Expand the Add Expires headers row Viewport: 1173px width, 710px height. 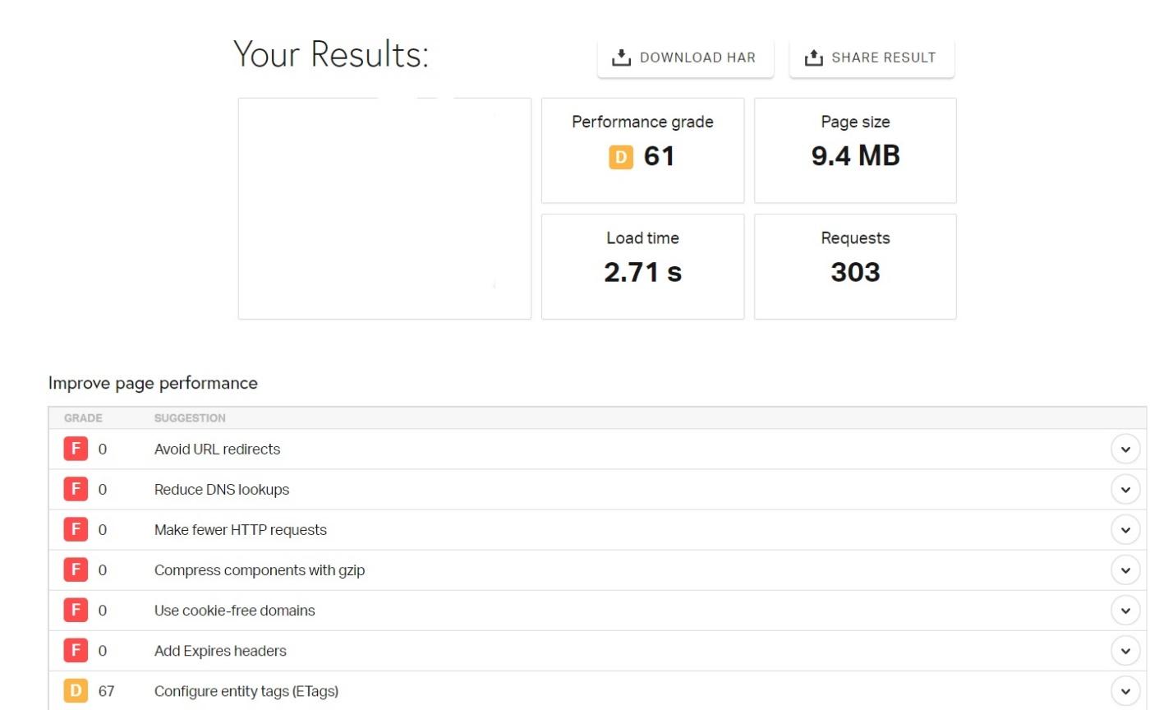click(x=1125, y=651)
